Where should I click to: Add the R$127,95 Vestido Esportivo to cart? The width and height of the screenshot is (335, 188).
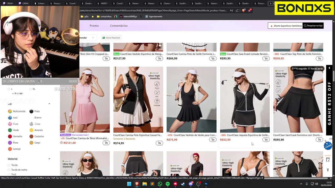(x=159, y=58)
